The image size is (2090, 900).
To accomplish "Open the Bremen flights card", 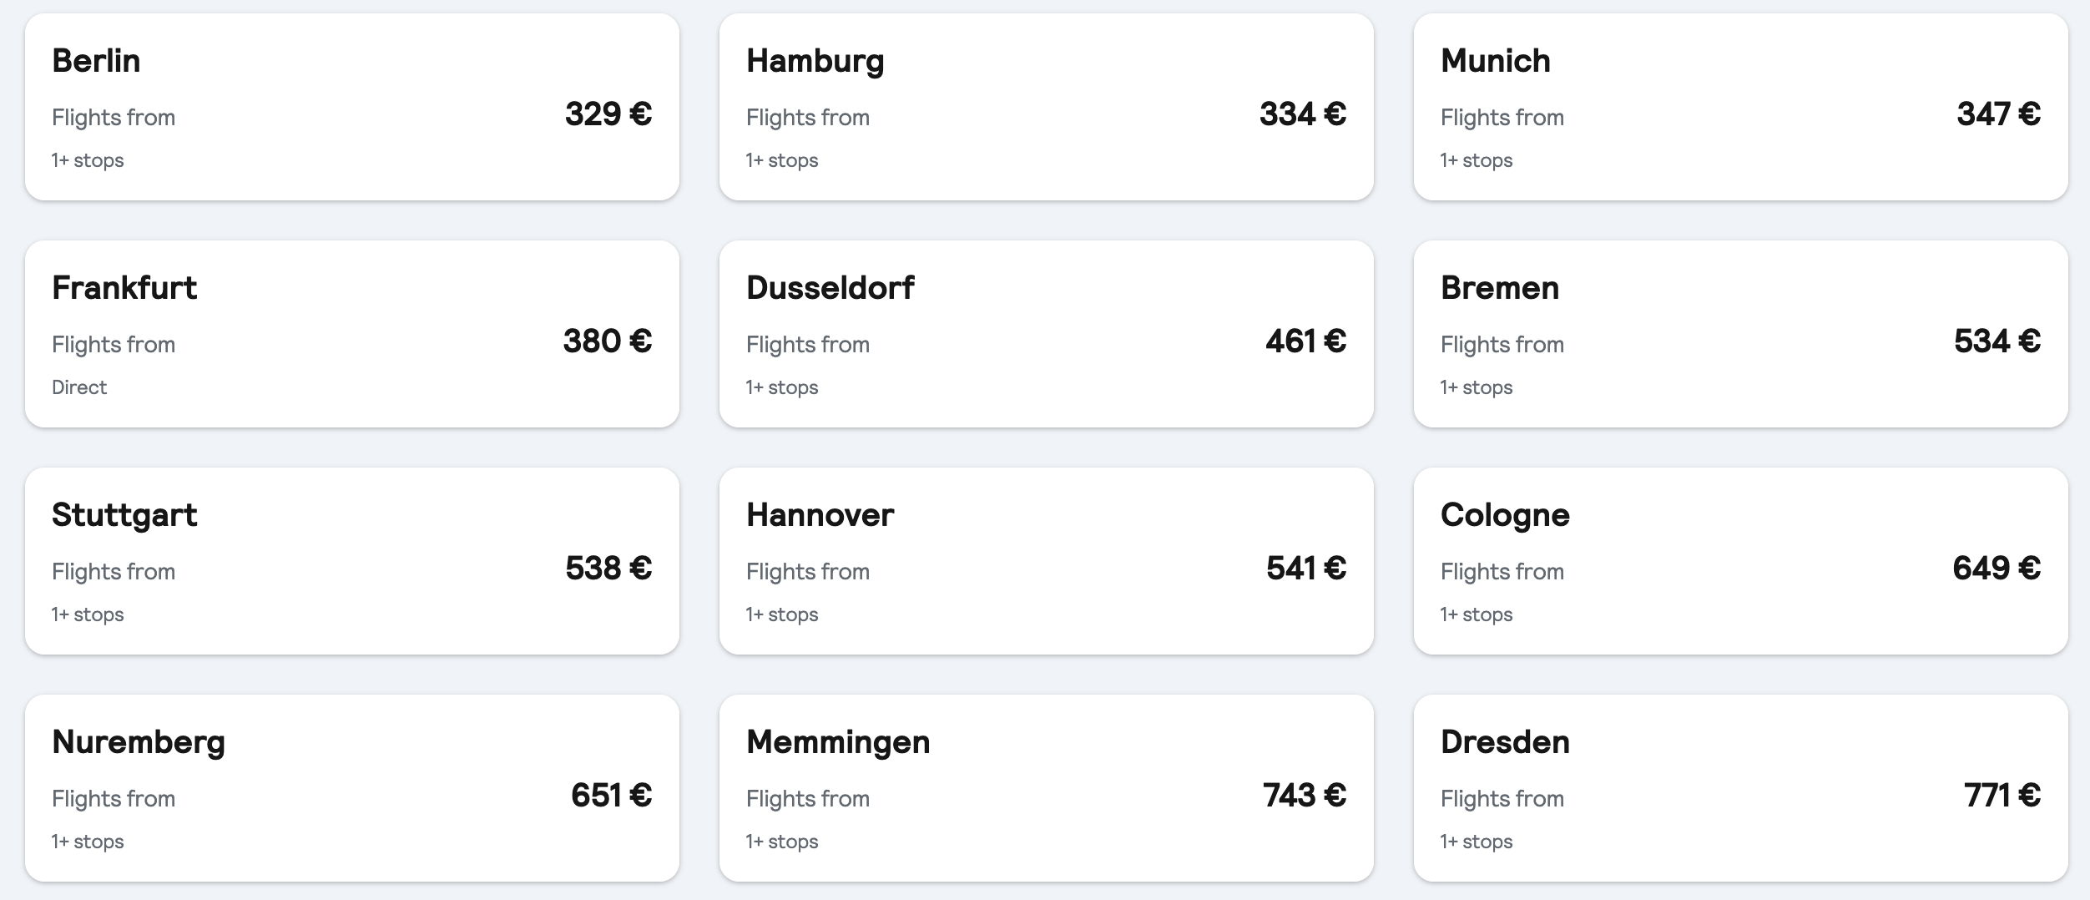I will point(1740,334).
